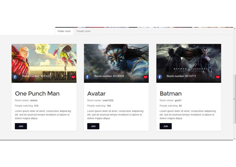Click Facebook icon on One Punch Man card

pos(15,77)
